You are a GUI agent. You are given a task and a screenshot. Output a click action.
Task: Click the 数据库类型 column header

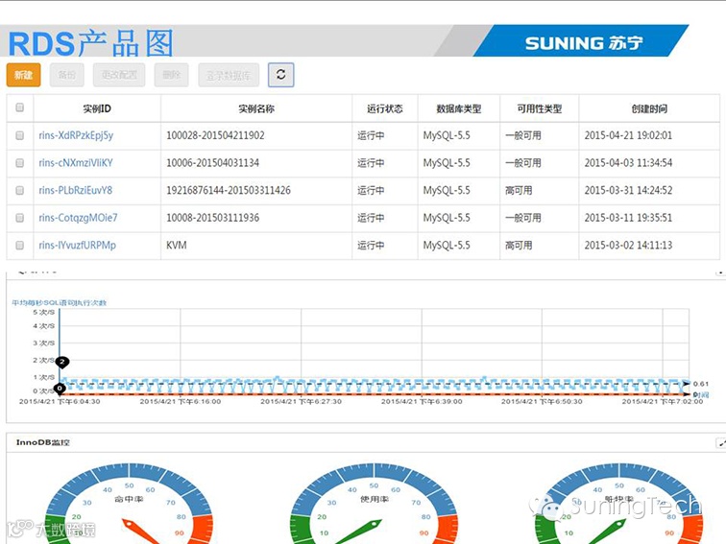(x=459, y=108)
